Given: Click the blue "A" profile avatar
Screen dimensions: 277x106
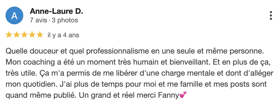Looking at the screenshot, I should (14, 15).
